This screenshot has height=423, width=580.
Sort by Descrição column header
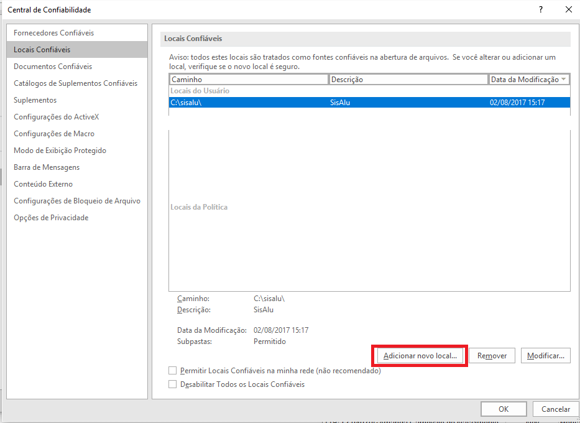pyautogui.click(x=408, y=80)
